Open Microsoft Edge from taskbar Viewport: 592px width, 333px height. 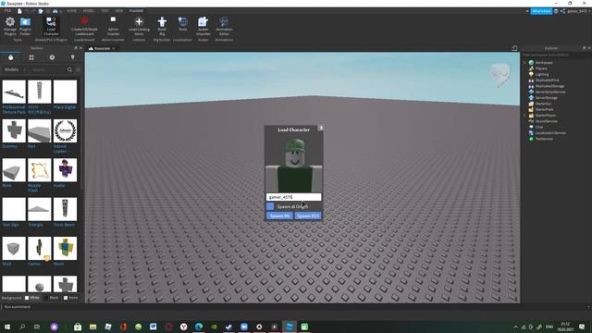click(x=199, y=327)
